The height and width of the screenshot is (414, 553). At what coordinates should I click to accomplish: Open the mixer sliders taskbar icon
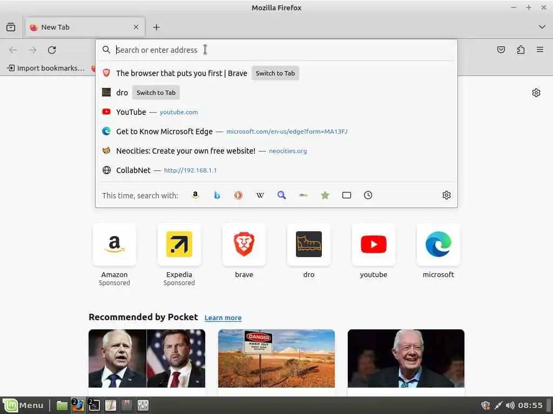[x=143, y=405]
